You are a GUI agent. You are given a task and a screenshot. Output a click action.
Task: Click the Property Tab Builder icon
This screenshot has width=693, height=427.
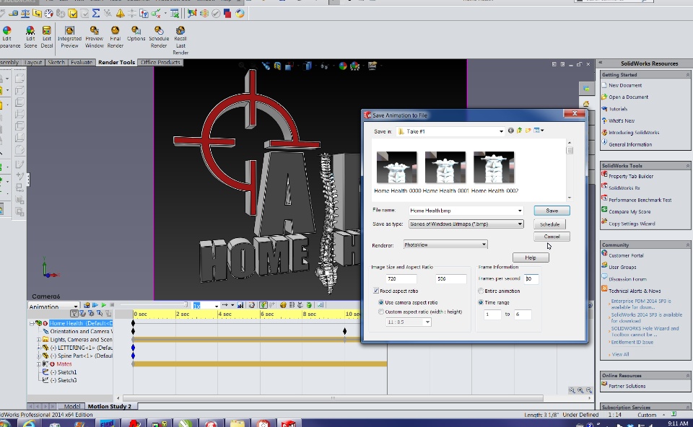604,175
